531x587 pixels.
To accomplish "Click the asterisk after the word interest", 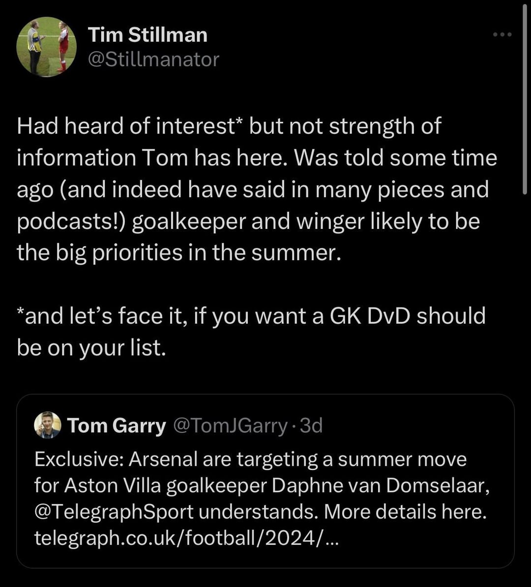I will (x=240, y=123).
